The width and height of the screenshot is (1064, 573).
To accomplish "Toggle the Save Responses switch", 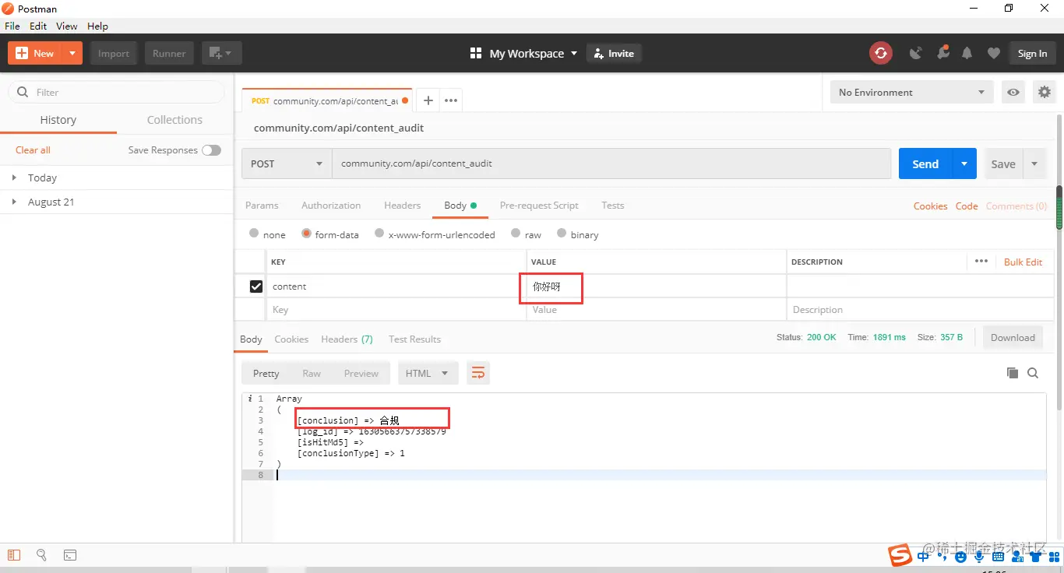I will [x=211, y=150].
